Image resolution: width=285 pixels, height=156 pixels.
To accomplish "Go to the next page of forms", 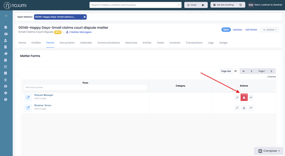I will click(x=271, y=71).
